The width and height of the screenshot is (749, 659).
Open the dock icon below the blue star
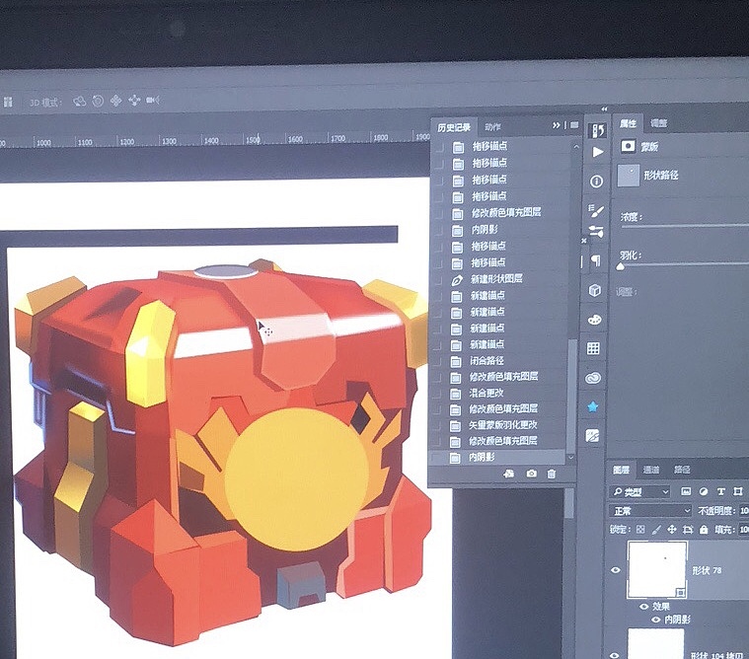[592, 435]
